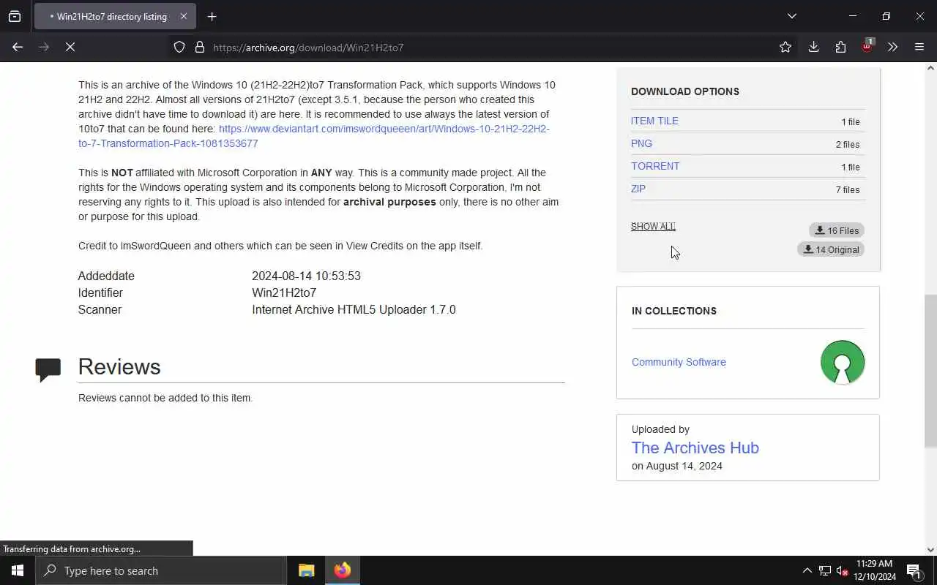Click the DOWNLOAD OPTIONS heading
This screenshot has width=937, height=585.
pyautogui.click(x=685, y=91)
